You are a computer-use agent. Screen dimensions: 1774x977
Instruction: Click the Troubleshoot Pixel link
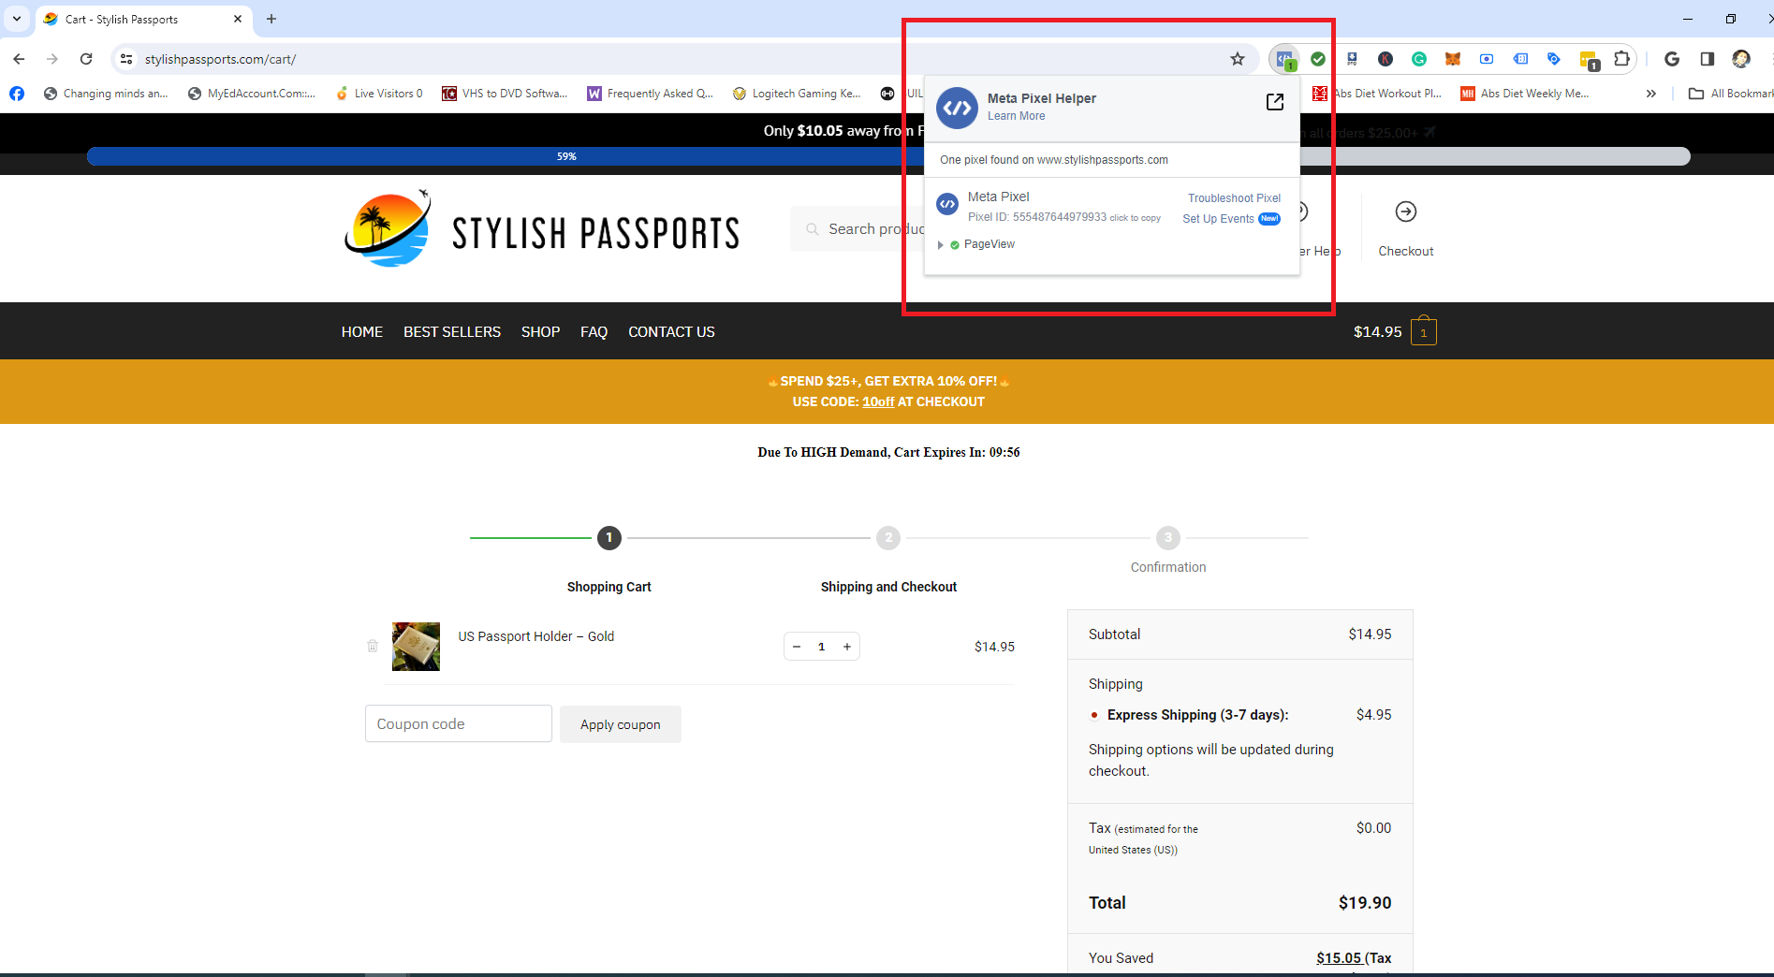tap(1234, 198)
